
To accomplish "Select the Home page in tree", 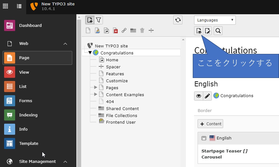I will coord(112,60).
